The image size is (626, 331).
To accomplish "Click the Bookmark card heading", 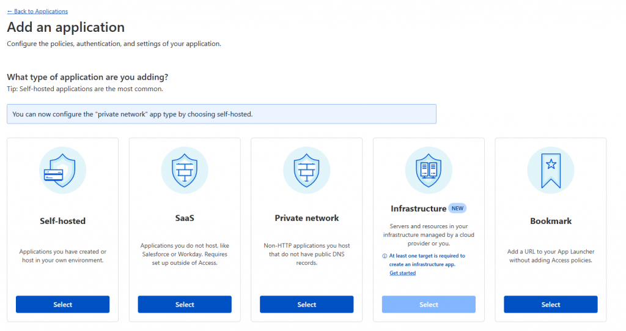I will coord(551,221).
